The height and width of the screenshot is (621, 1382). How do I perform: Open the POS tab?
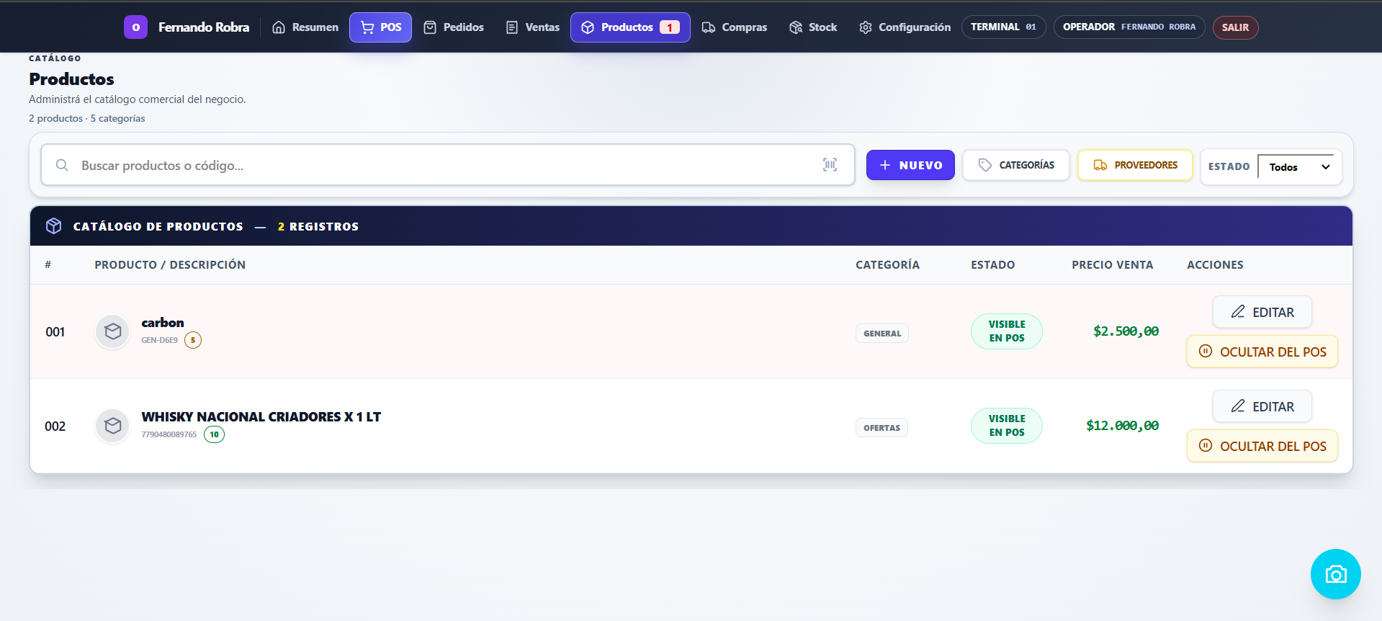tap(381, 27)
